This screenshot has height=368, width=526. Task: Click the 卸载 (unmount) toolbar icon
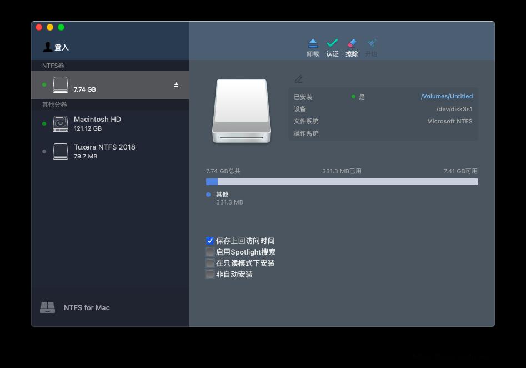[x=313, y=47]
